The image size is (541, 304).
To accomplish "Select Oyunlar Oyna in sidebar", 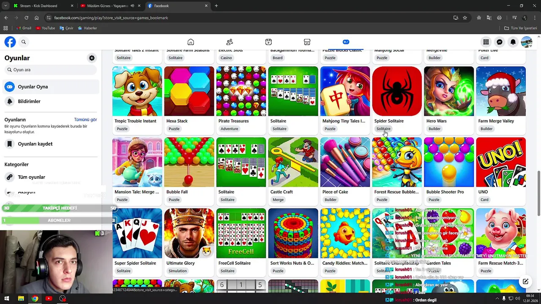I will point(51,87).
